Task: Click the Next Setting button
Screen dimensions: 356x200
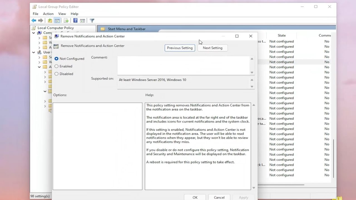Action: pyautogui.click(x=212, y=48)
